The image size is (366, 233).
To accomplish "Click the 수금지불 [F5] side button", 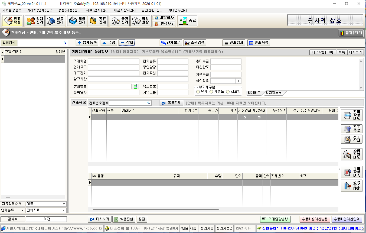I will point(351,154).
